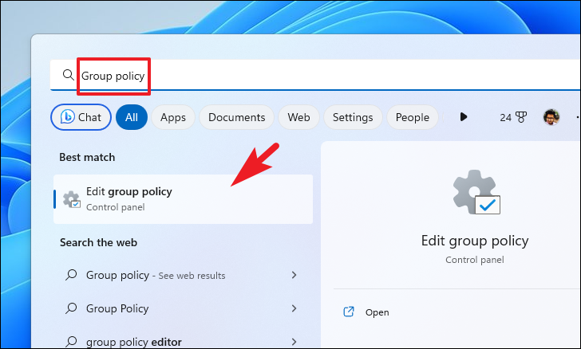Switch to the Web filter tab
Image resolution: width=581 pixels, height=349 pixels.
[298, 117]
